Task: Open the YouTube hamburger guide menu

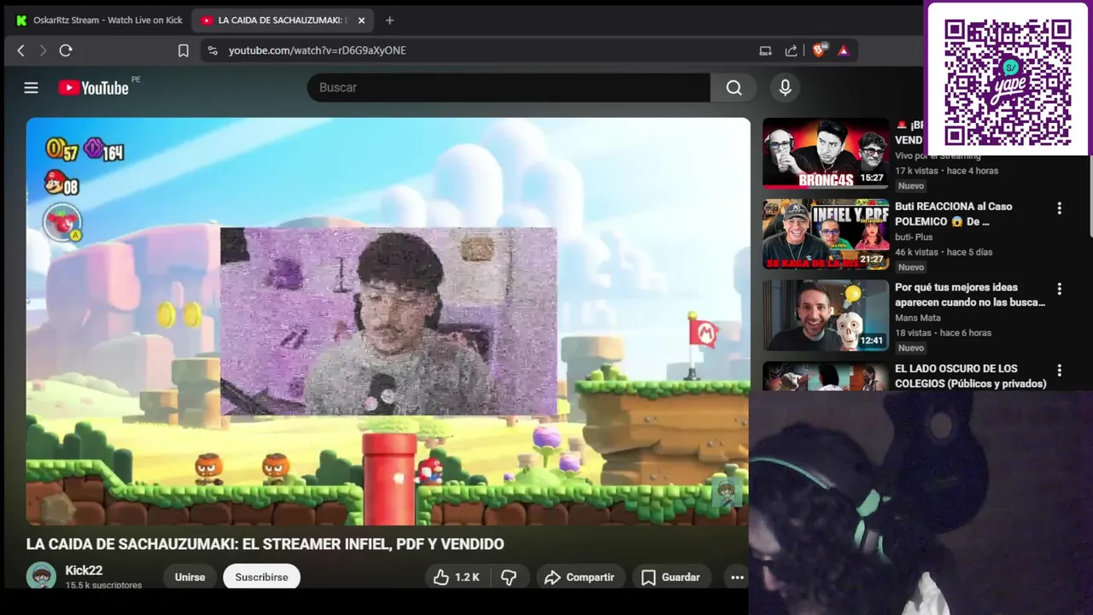Action: tap(31, 87)
